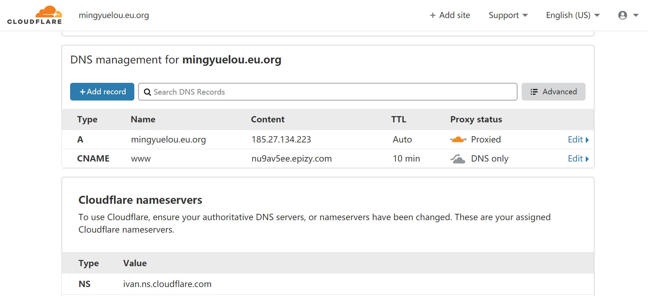Open Edit for the www CNAME record
This screenshot has height=296, width=648.
click(578, 159)
